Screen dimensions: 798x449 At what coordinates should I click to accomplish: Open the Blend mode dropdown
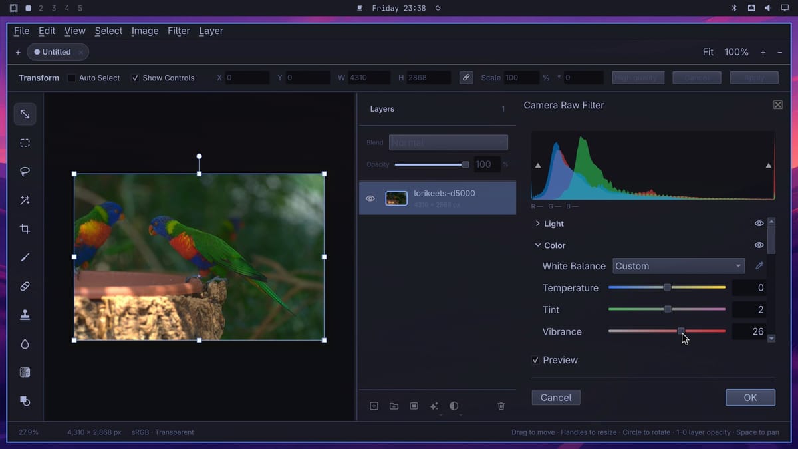pos(448,142)
